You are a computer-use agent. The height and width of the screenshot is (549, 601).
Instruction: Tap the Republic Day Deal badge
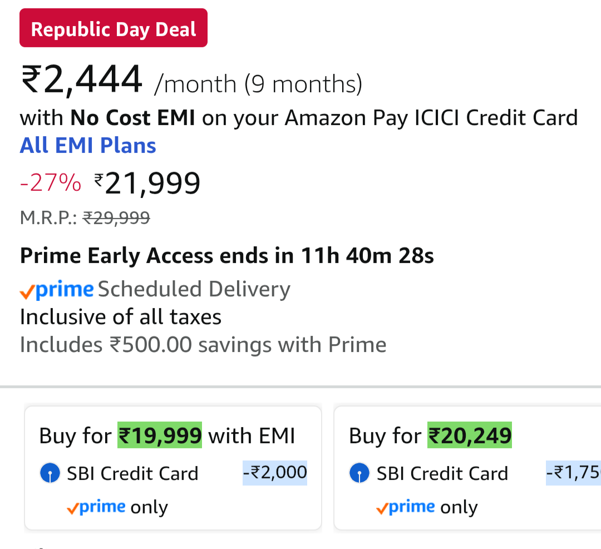114,28
